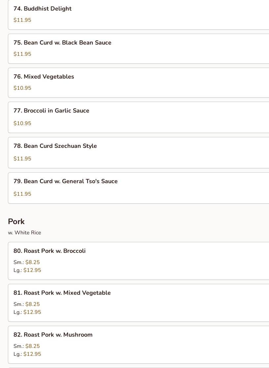Click large price of Roast Pork w. Mixed Vegetable
This screenshot has width=269, height=368.
tap(32, 312)
